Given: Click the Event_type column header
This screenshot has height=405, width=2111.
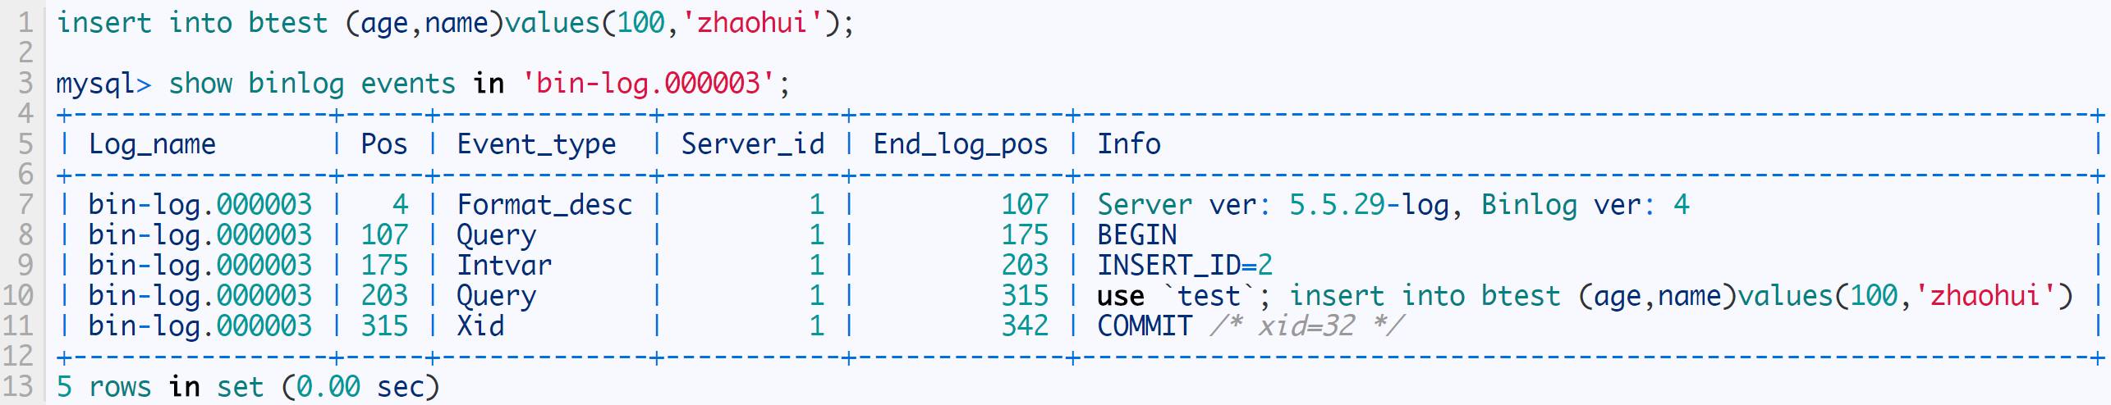Looking at the screenshot, I should [536, 144].
